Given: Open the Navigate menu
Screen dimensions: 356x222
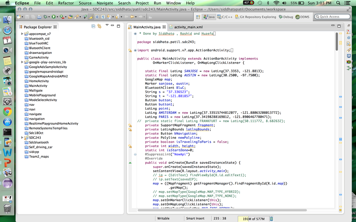Looking at the screenshot, I should (x=105, y=3).
